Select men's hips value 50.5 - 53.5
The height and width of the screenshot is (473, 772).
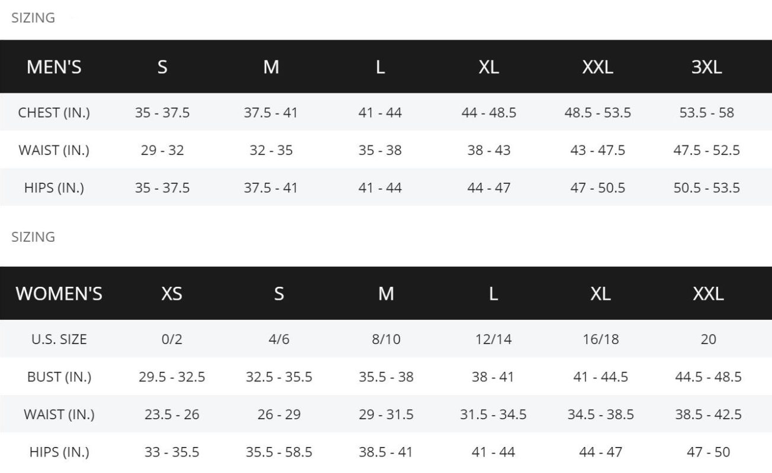pyautogui.click(x=706, y=188)
